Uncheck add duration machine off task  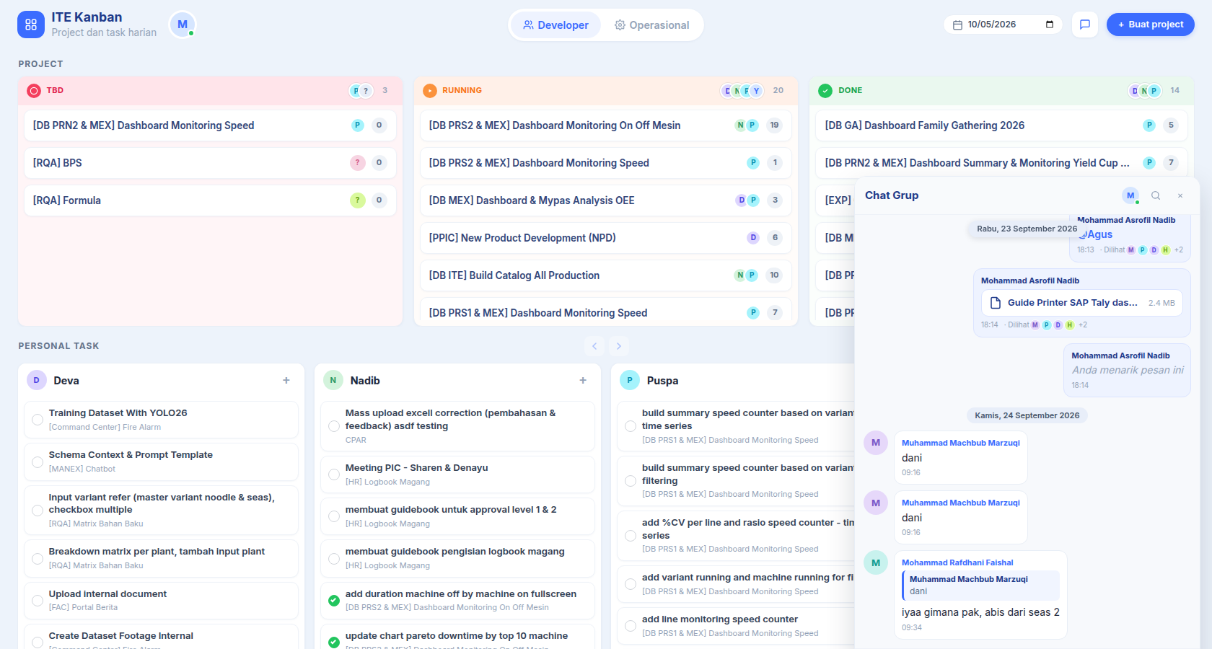(334, 601)
